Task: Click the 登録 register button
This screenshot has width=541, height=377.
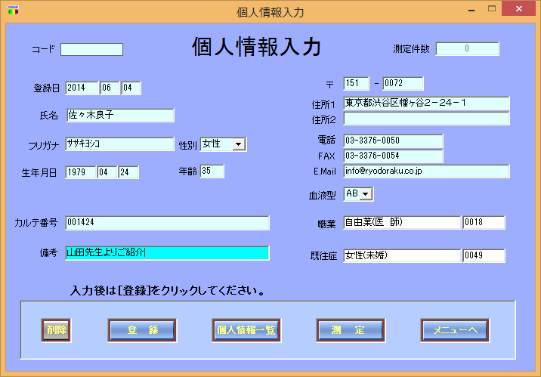Action: tap(142, 330)
